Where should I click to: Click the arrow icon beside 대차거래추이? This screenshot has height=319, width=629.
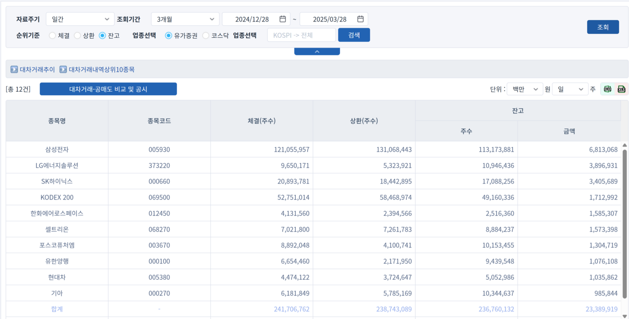pyautogui.click(x=14, y=70)
